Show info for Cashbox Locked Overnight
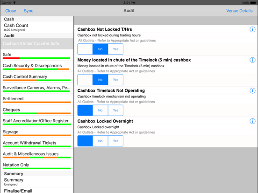This screenshot has width=258, height=193. (x=252, y=121)
